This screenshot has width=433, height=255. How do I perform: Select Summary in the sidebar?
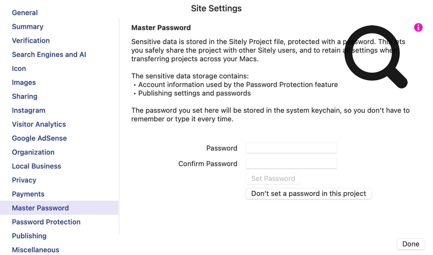tap(28, 27)
